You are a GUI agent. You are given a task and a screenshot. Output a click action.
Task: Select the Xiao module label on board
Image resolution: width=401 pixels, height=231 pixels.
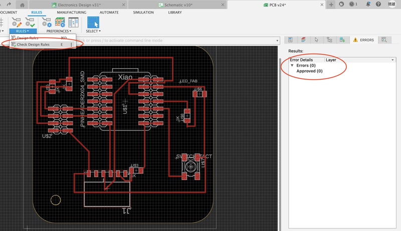pyautogui.click(x=125, y=77)
